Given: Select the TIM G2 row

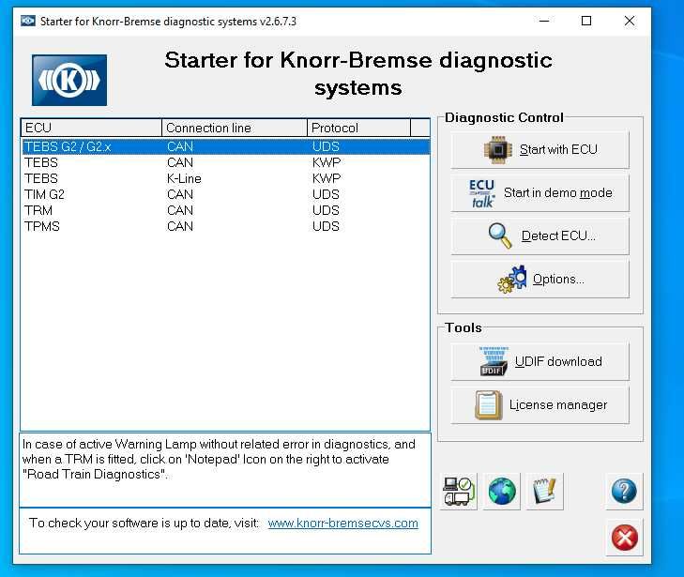Looking at the screenshot, I should tap(225, 194).
